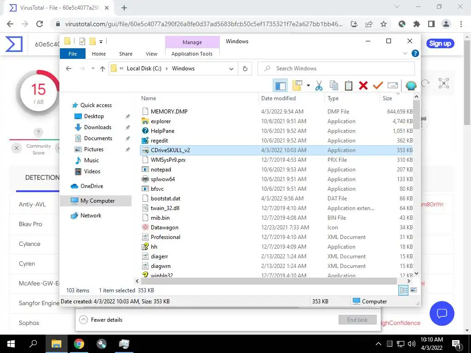Select the HelpPane application file
Viewport: 471px width, 353px height.
(x=276, y=131)
